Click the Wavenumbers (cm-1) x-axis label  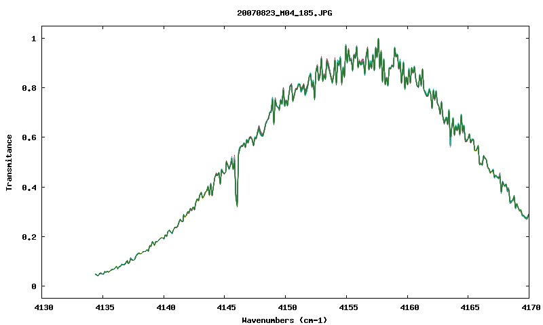(x=284, y=320)
